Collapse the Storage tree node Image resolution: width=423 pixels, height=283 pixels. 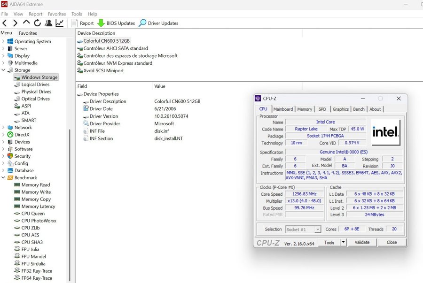click(x=3, y=70)
